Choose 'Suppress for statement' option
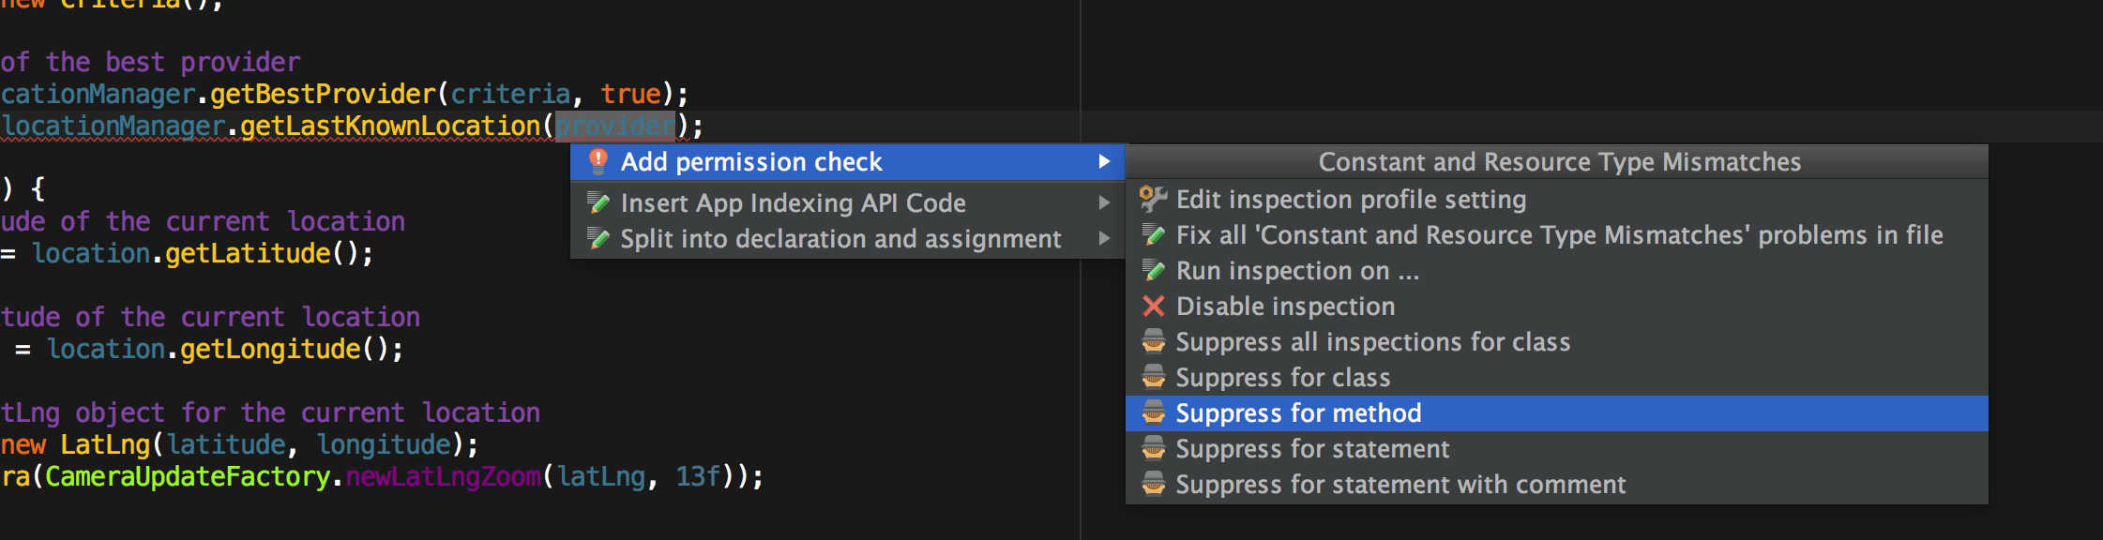 pyautogui.click(x=1556, y=449)
